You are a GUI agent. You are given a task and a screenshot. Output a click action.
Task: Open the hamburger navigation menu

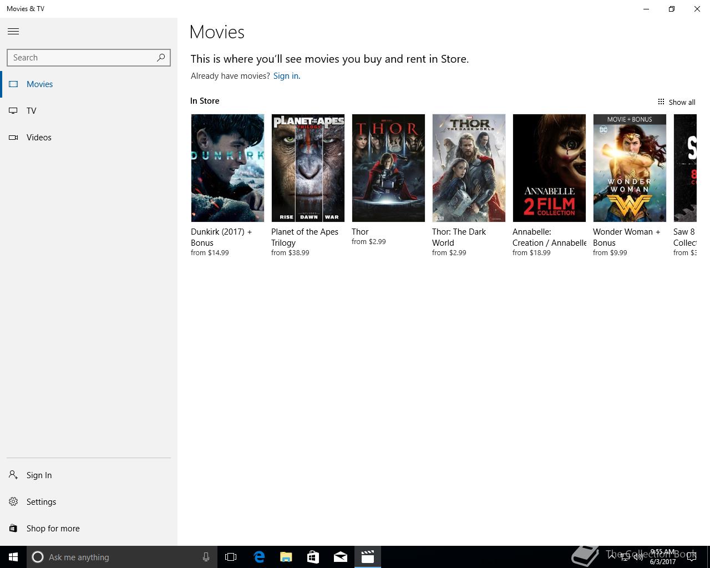pos(13,32)
